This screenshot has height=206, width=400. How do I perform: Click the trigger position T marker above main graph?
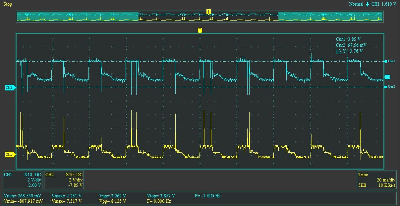(x=200, y=30)
